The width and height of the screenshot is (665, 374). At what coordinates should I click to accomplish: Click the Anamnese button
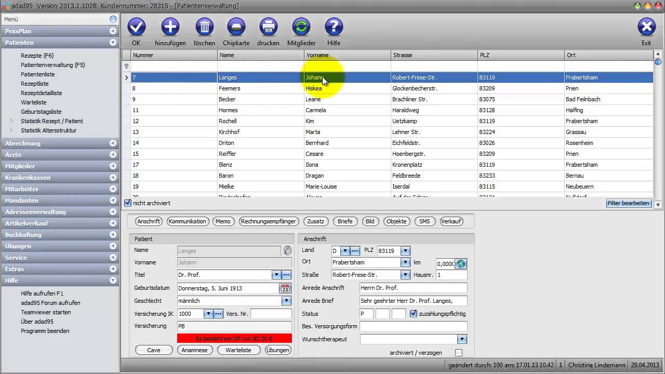tap(195, 350)
